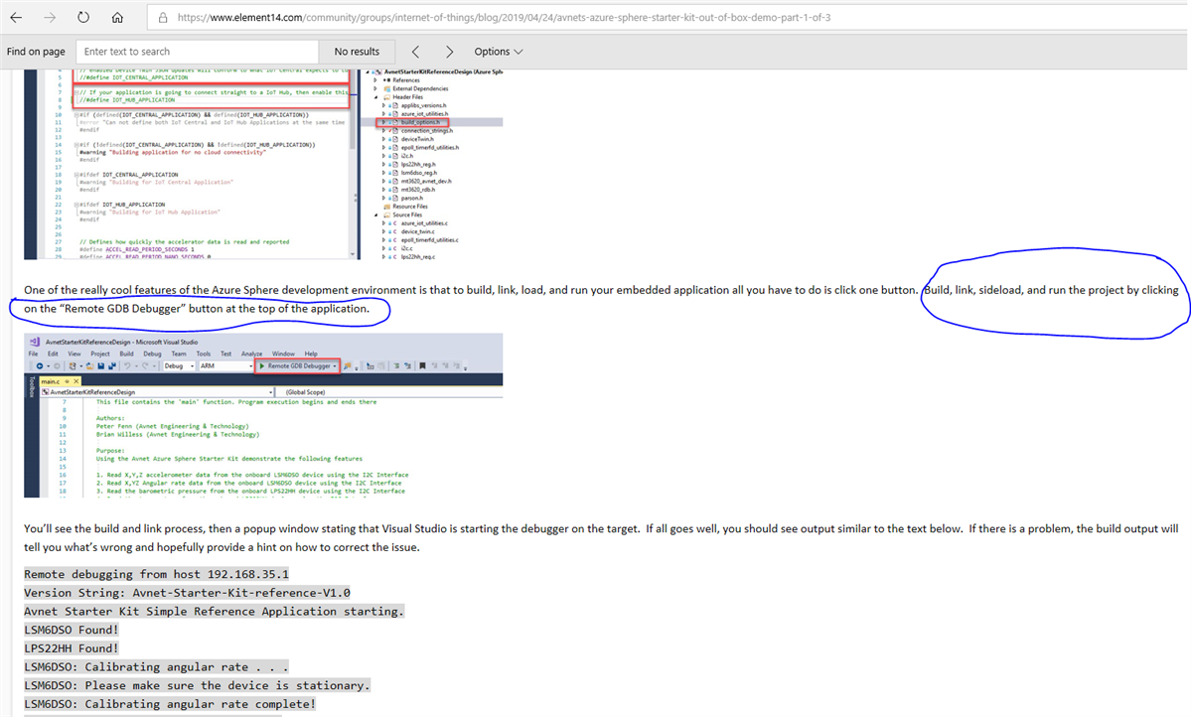1191x717 pixels.
Task: Go back to the previous page
Action: pyautogui.click(x=16, y=17)
